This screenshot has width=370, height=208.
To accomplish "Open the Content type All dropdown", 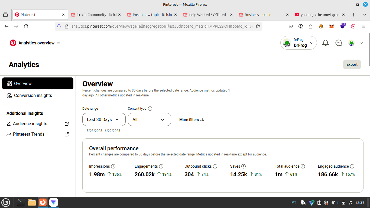I will 150,119.
